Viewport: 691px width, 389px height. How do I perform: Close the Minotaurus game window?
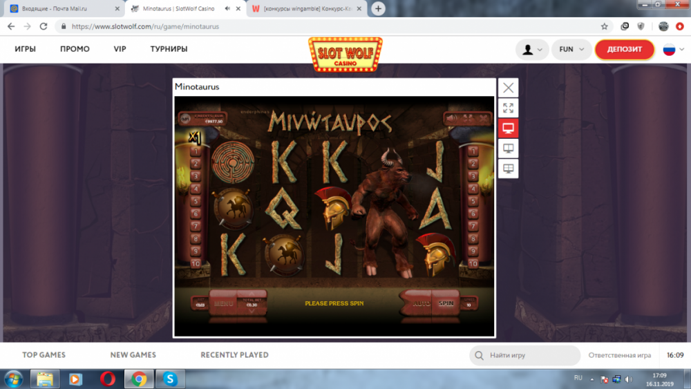pos(509,88)
